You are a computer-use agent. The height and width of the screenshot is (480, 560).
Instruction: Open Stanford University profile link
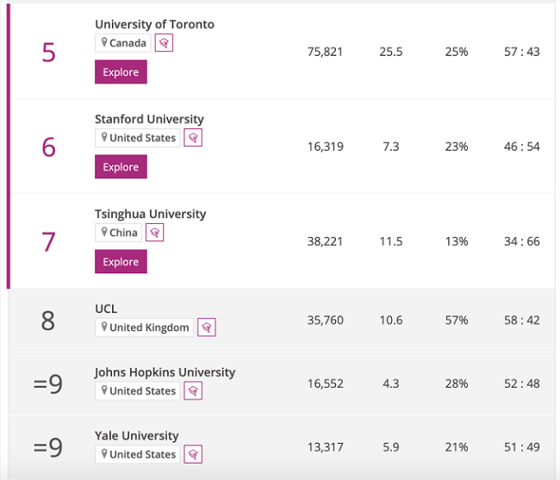tap(149, 119)
